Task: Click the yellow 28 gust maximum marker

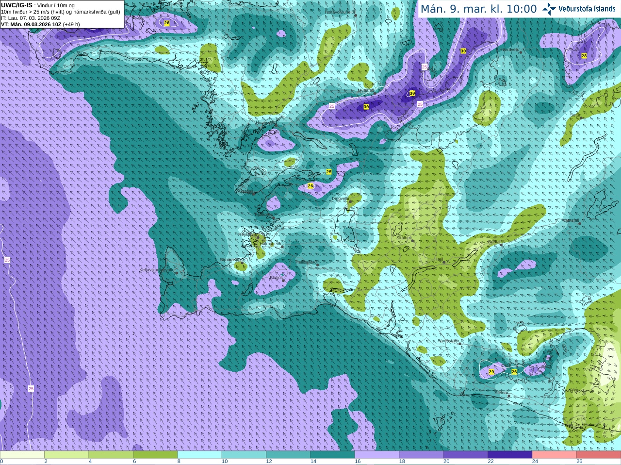Action: (584, 56)
